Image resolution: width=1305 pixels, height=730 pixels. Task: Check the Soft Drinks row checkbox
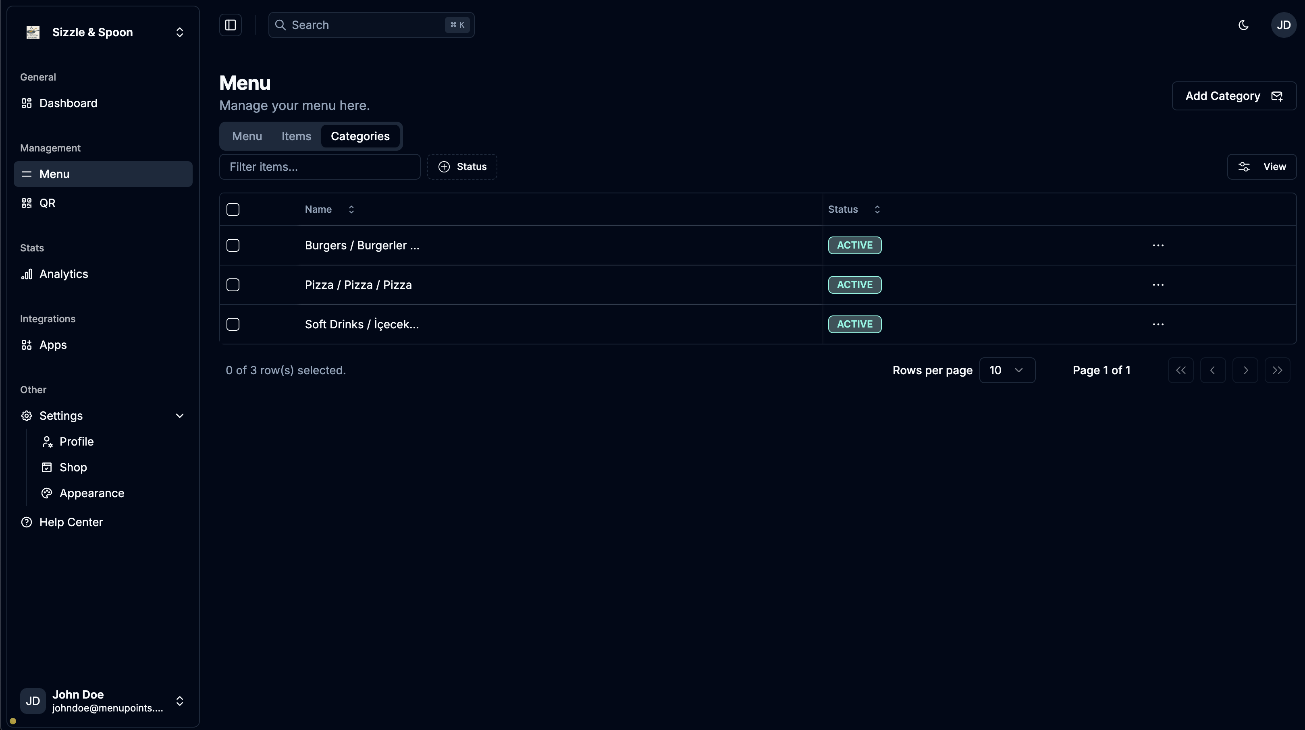coord(233,324)
